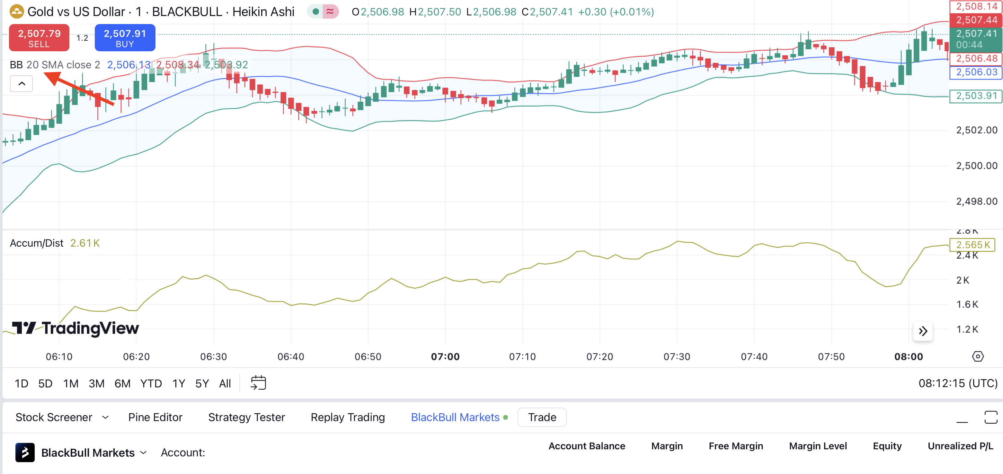The width and height of the screenshot is (1003, 474).
Task: Click the 2,503.91 green price label
Action: click(976, 96)
